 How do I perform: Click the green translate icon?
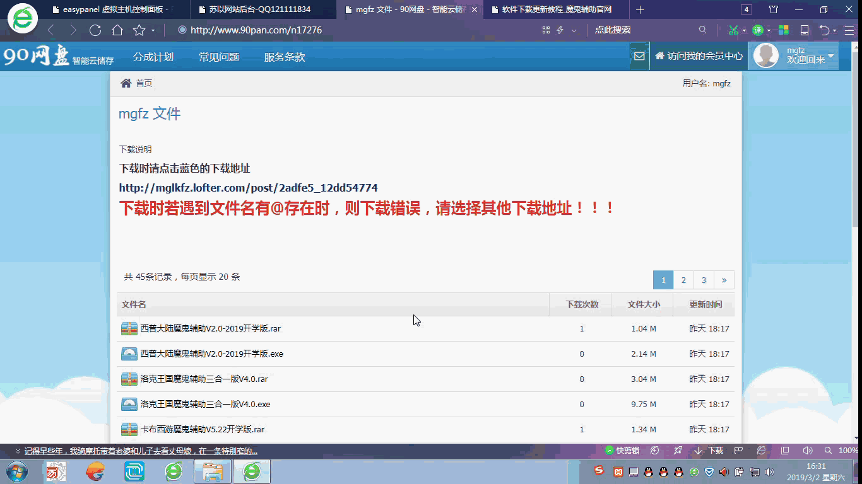point(758,30)
